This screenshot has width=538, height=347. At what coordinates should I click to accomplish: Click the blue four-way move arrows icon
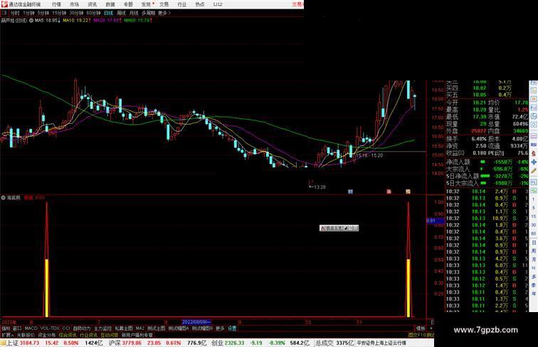pos(534,162)
